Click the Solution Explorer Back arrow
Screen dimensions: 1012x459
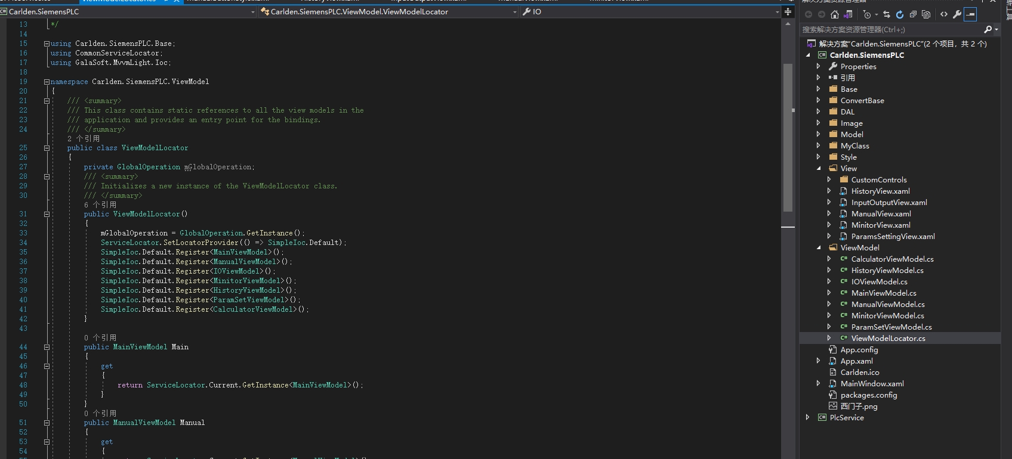pos(809,14)
